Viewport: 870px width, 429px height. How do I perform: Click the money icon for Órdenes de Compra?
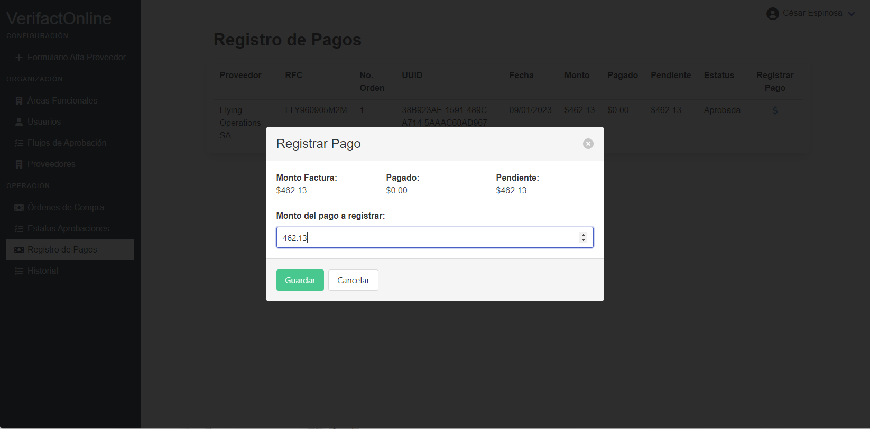point(19,208)
